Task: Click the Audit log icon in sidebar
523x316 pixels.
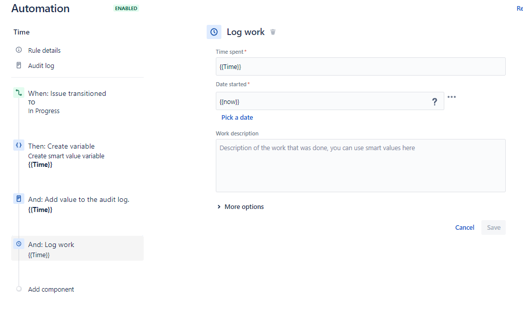Action: pyautogui.click(x=19, y=65)
